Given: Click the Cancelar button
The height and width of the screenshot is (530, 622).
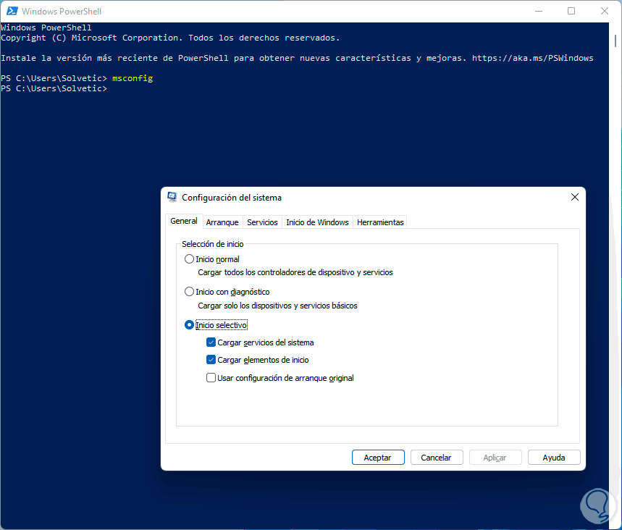Looking at the screenshot, I should pos(437,458).
